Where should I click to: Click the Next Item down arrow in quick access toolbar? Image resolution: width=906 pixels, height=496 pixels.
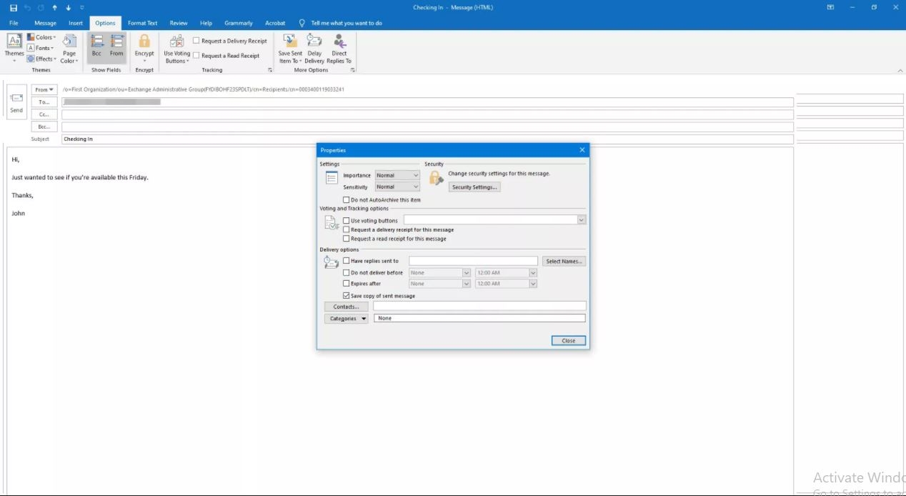(x=69, y=7)
